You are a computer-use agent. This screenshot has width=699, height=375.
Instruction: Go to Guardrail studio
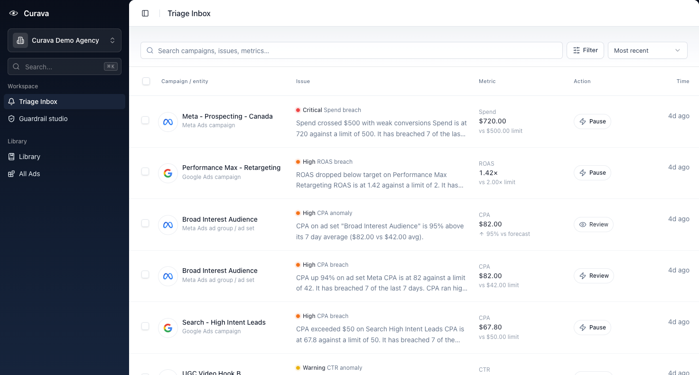tap(65, 119)
